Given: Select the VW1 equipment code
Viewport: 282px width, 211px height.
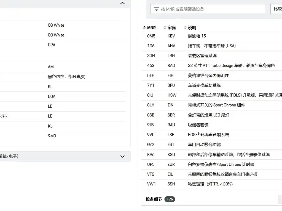Looking at the screenshot, I should 151,184.
